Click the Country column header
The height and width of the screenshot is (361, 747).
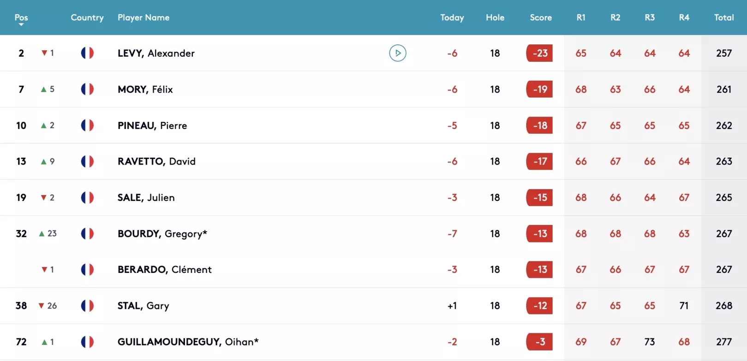tap(87, 18)
